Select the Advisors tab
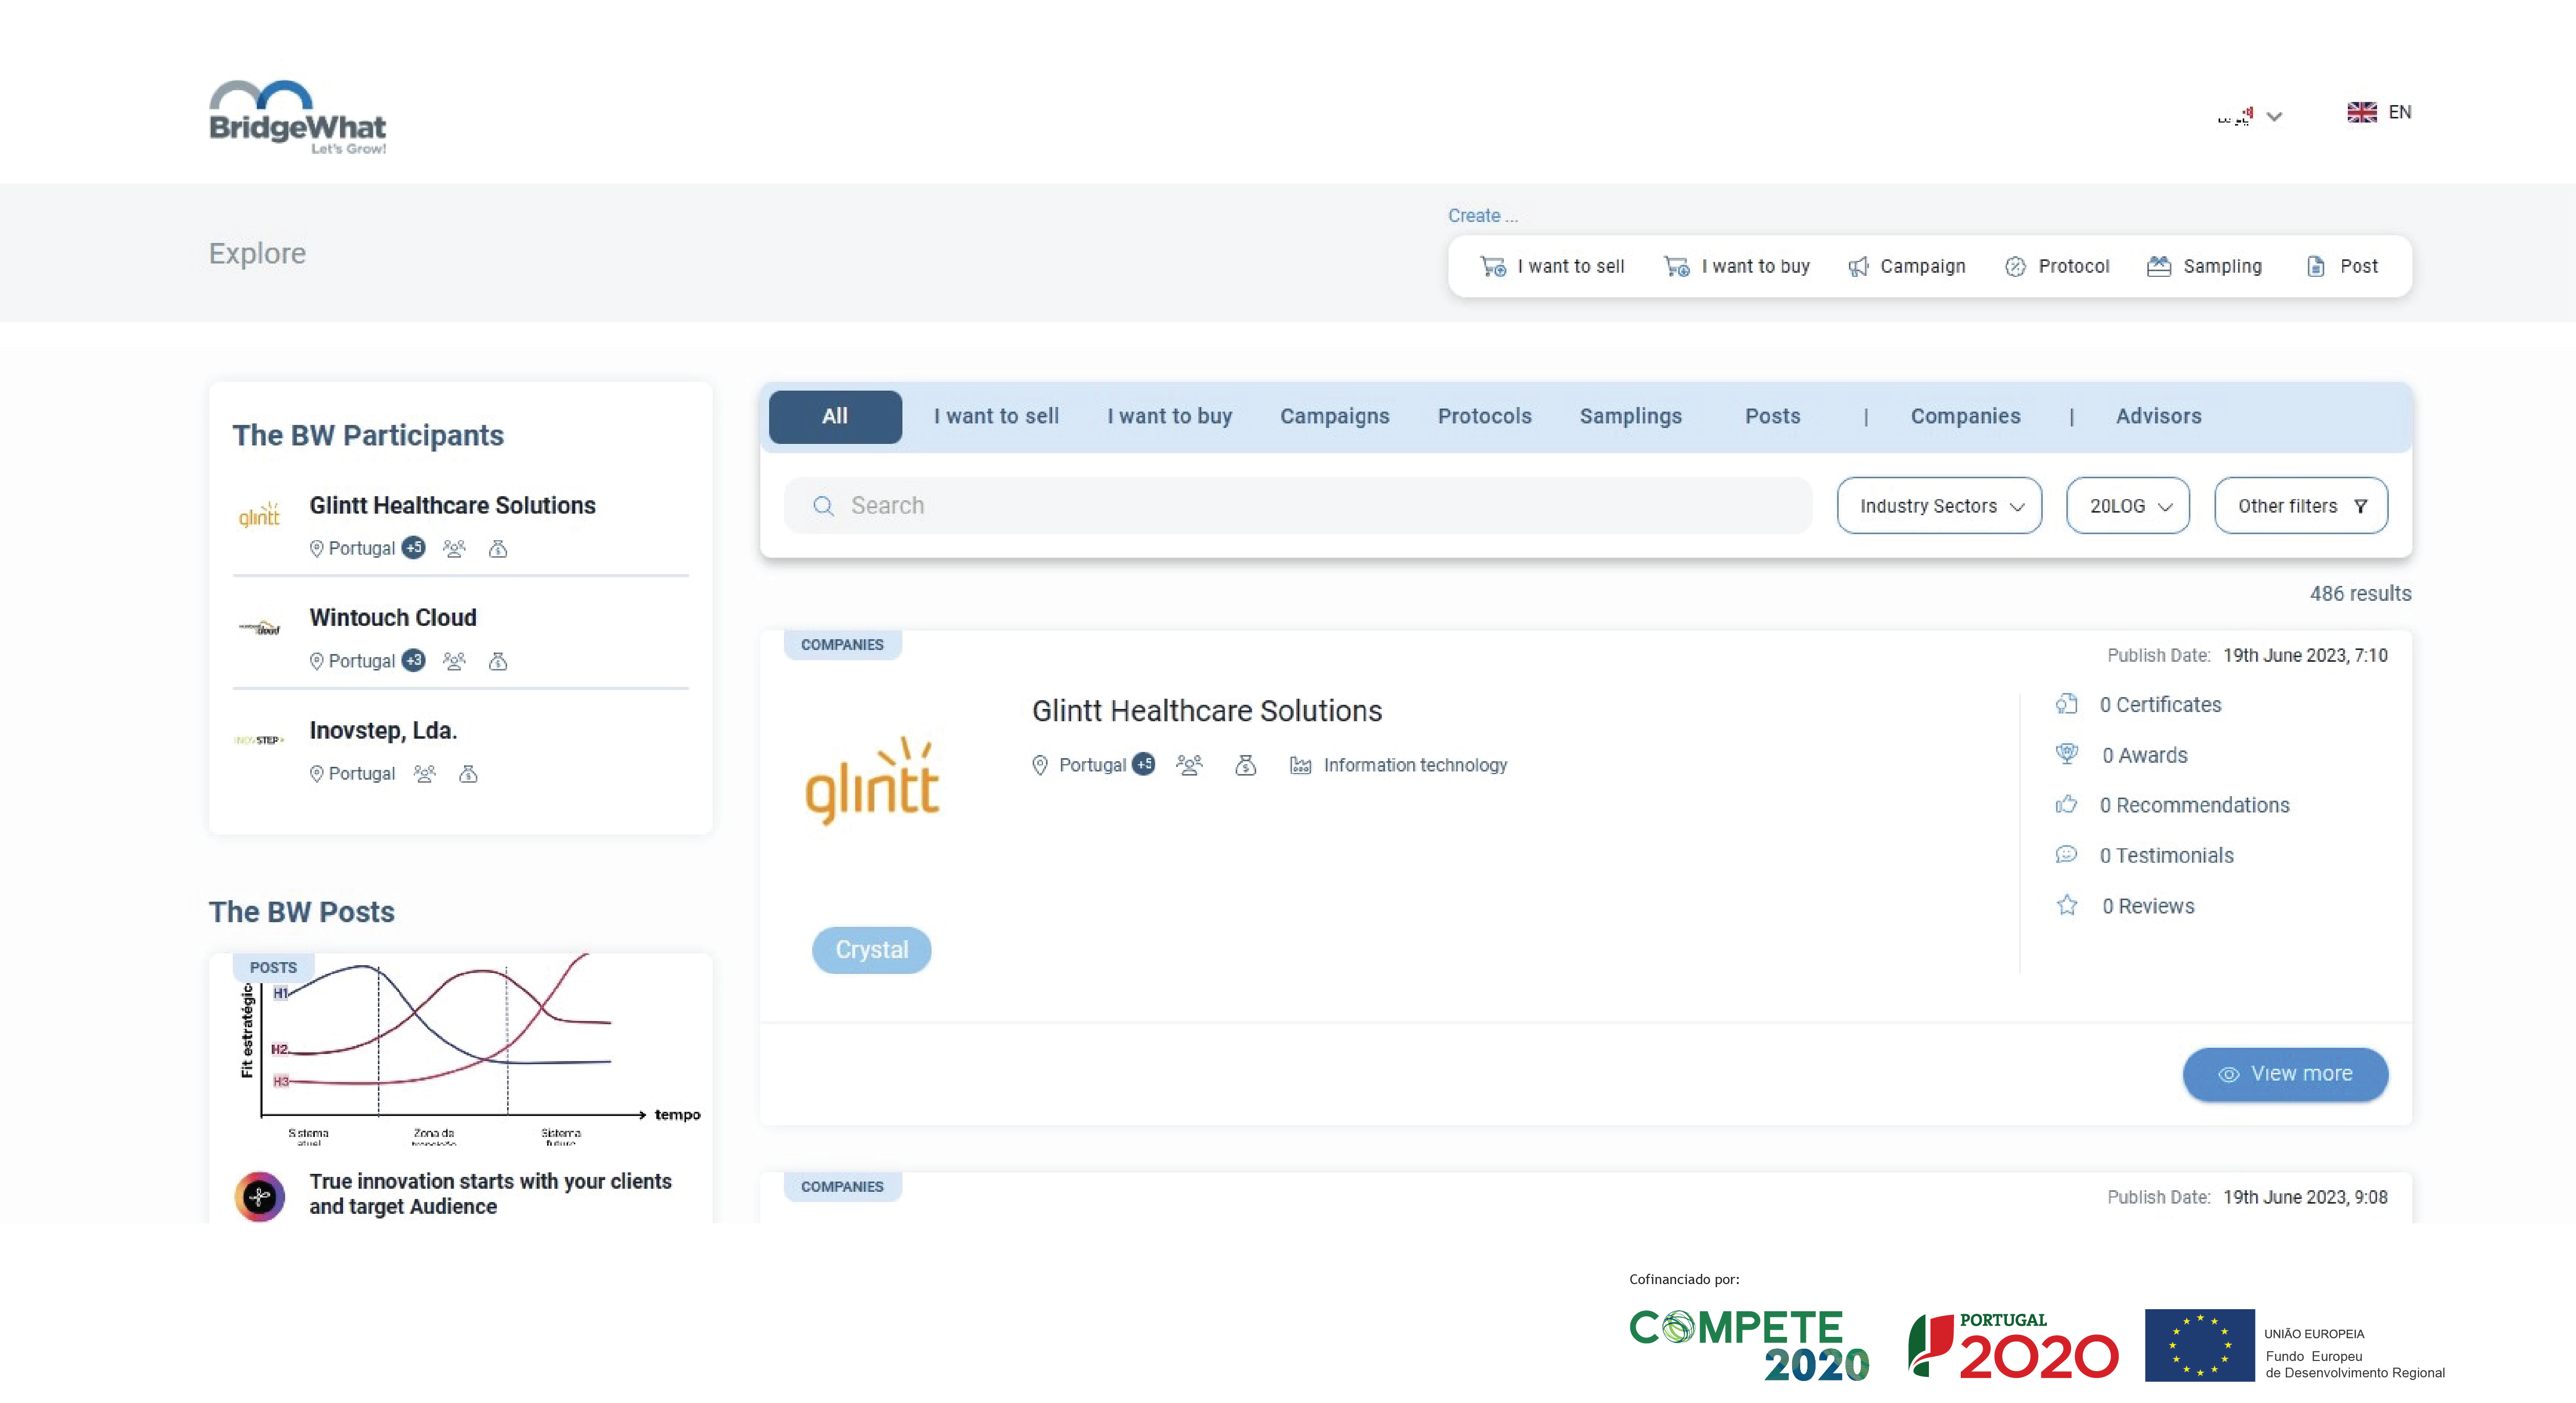 tap(2157, 417)
